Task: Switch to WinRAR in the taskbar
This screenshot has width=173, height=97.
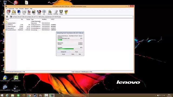Action: (x=52, y=95)
